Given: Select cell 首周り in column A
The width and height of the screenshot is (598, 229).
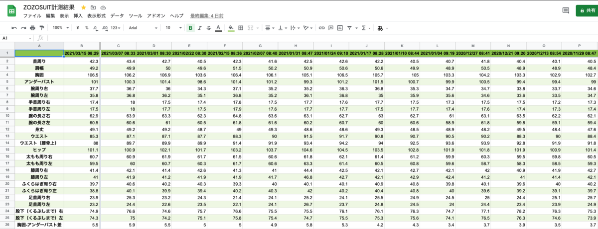Looking at the screenshot, I should (x=39, y=61).
